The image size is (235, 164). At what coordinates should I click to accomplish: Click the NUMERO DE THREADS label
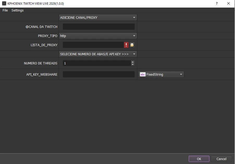[40, 63]
